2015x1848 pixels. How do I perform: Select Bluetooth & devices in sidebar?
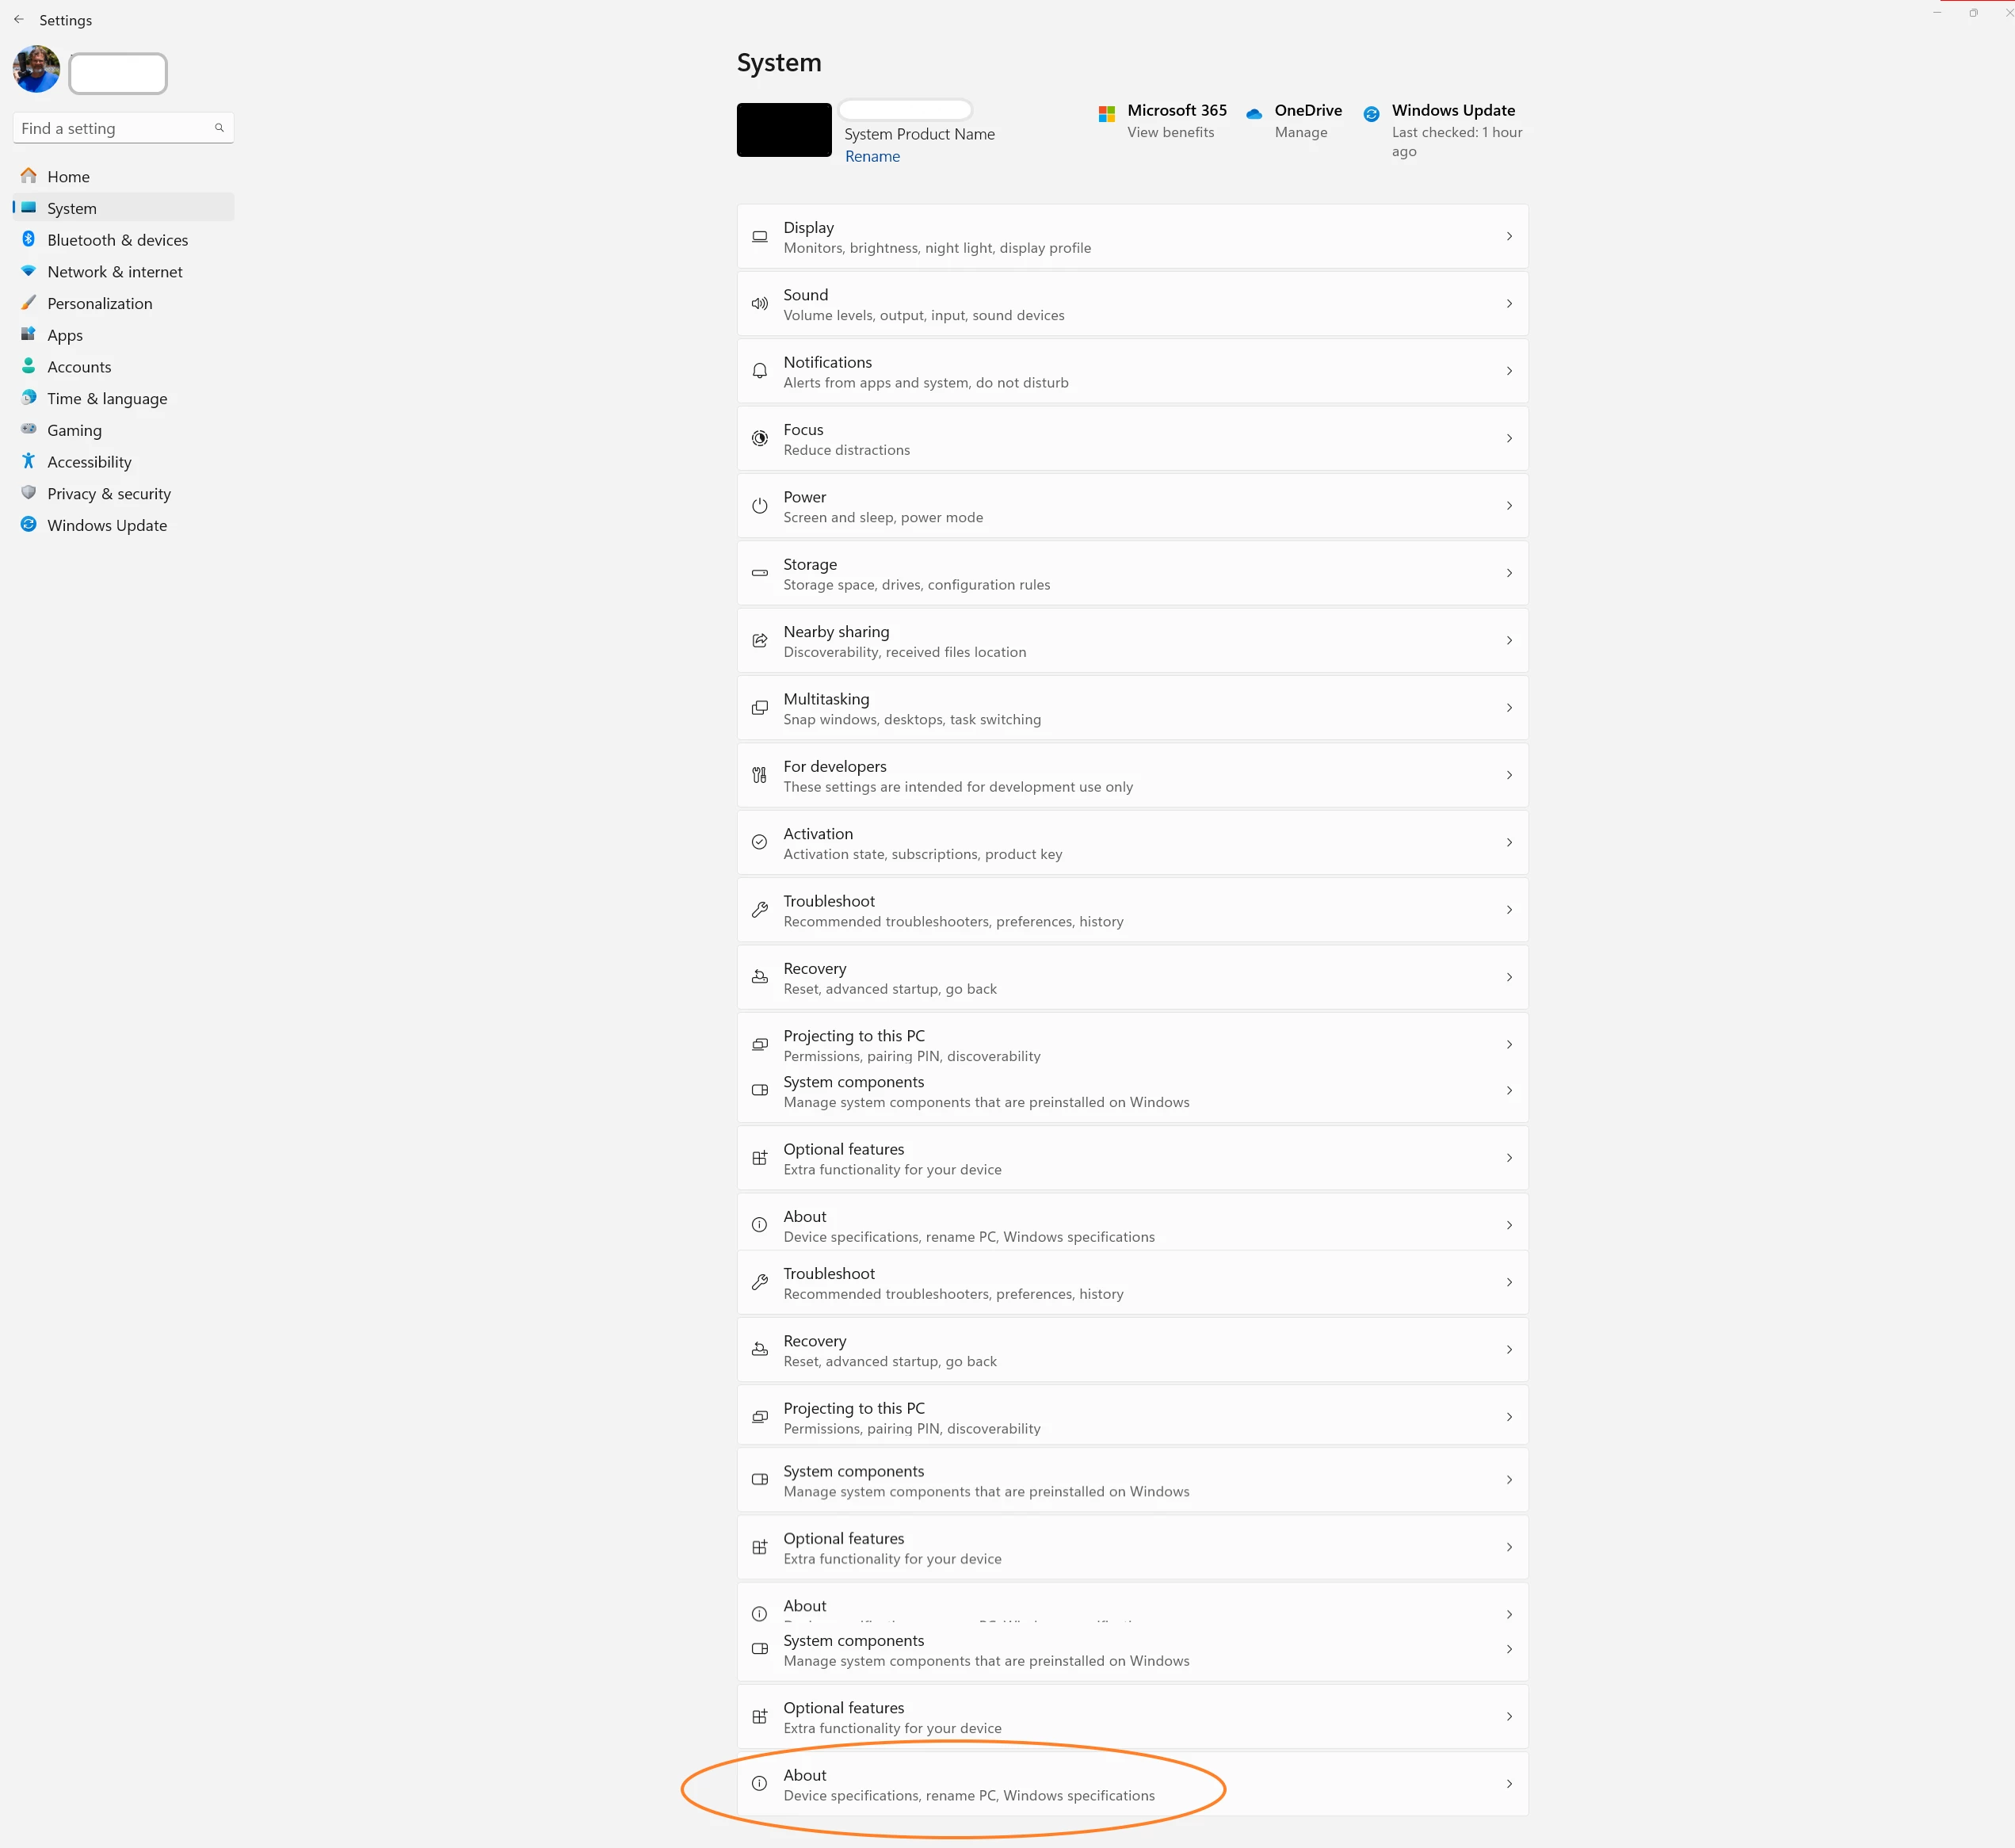pyautogui.click(x=117, y=240)
